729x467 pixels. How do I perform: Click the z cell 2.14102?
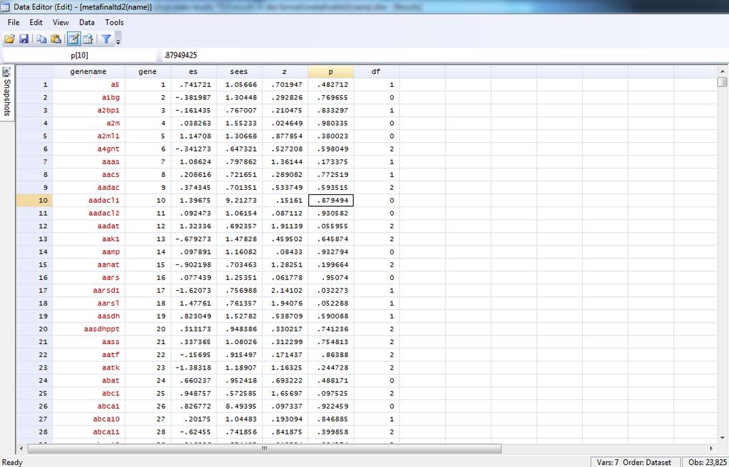point(285,291)
